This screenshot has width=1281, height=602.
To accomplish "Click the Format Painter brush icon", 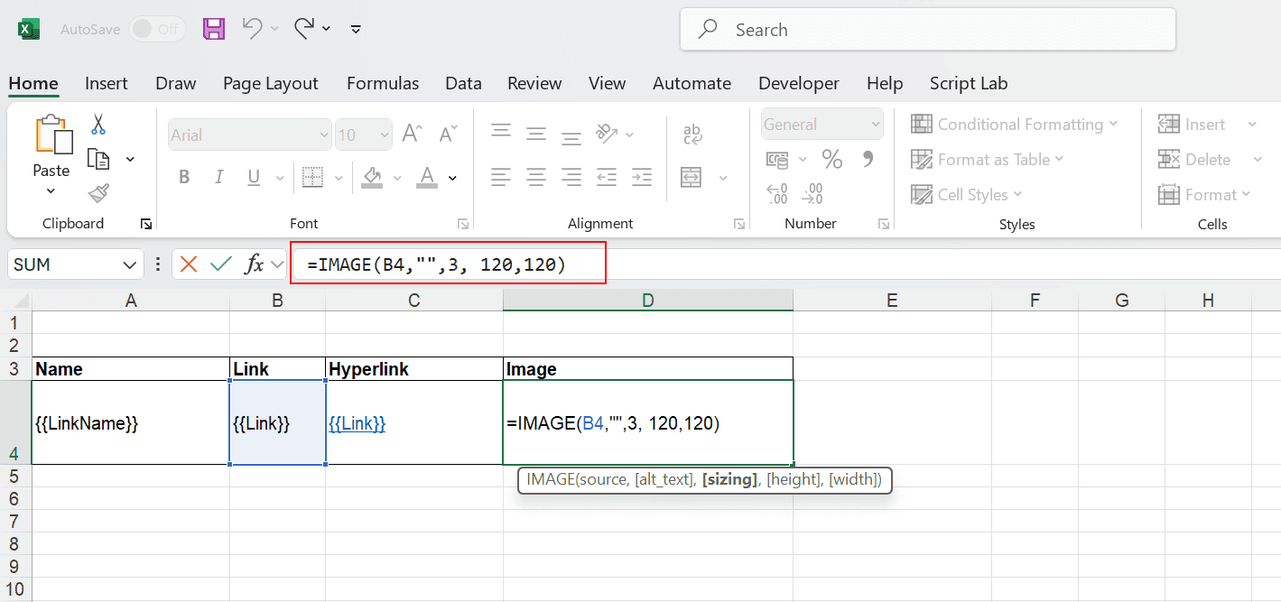I will point(98,193).
